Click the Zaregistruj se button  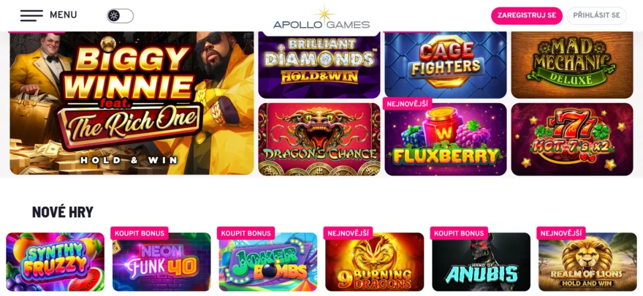[x=527, y=15]
